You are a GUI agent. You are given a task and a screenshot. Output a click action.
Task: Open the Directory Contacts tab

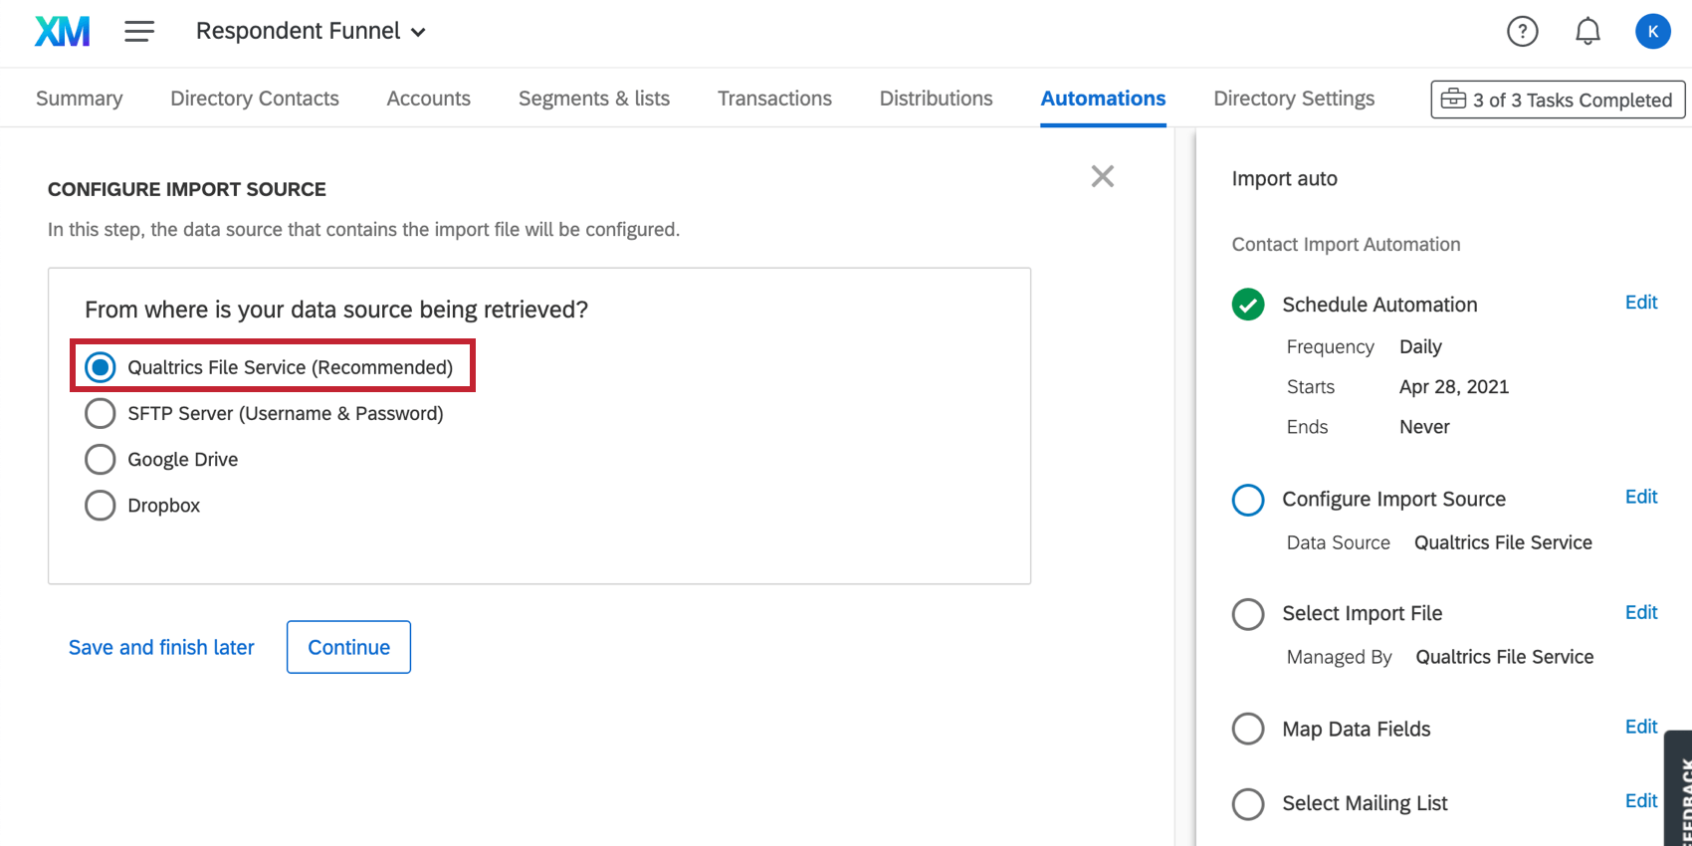coord(255,99)
